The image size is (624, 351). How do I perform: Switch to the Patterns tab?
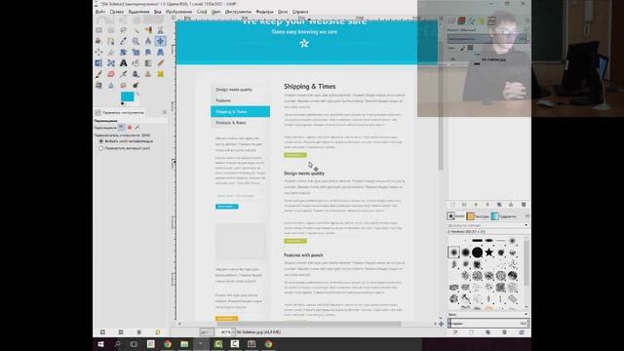tap(478, 216)
